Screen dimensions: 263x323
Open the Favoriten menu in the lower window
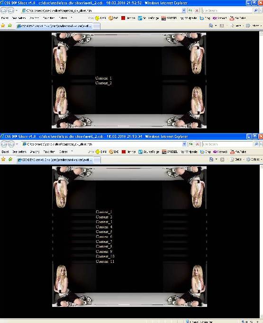coord(49,152)
